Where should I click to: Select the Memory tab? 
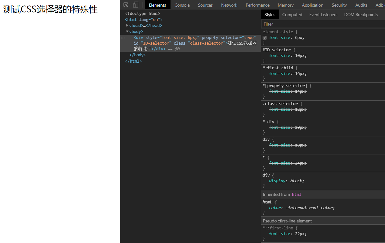(285, 5)
